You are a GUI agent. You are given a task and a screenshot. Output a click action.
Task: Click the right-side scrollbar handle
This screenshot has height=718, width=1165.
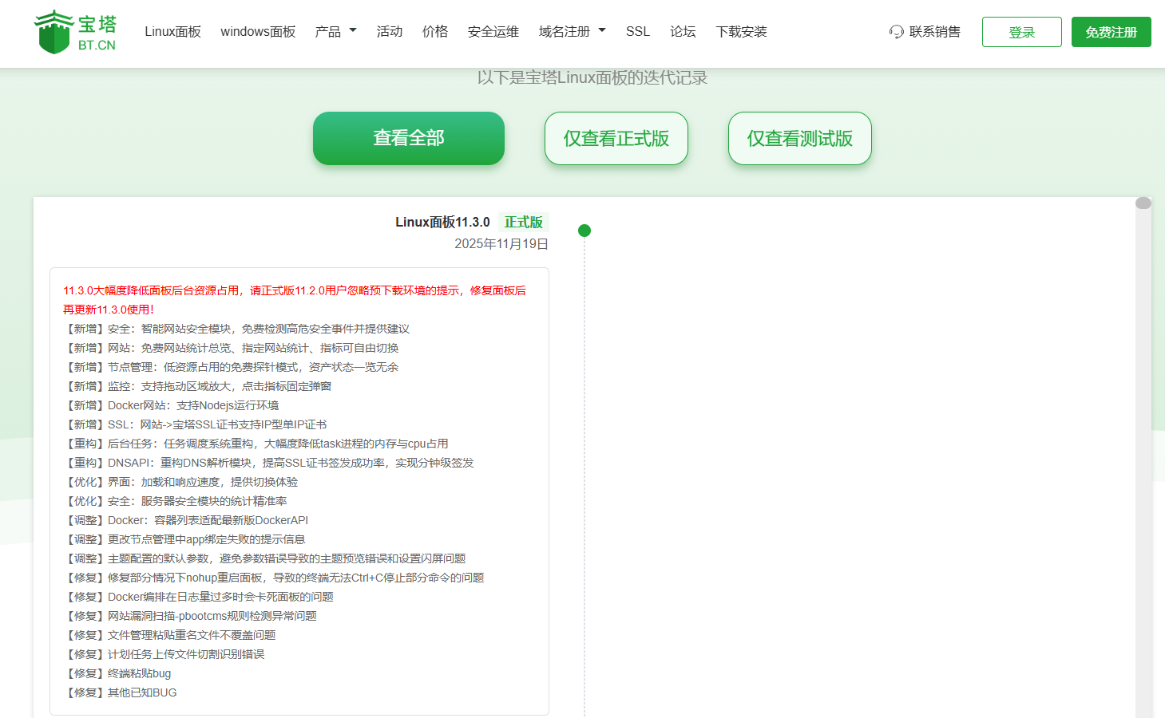click(x=1143, y=203)
